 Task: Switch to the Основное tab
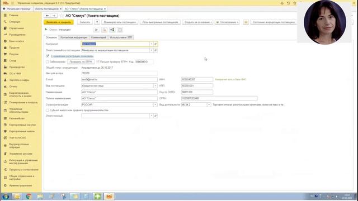[51, 37]
